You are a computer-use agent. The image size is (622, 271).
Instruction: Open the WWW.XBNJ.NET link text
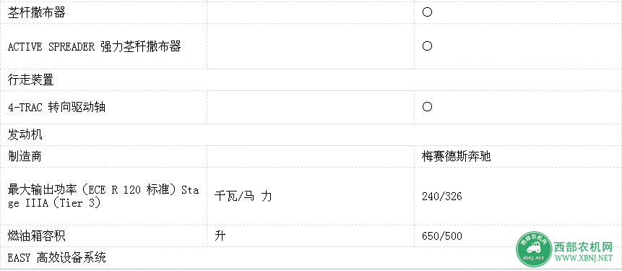pyautogui.click(x=583, y=258)
